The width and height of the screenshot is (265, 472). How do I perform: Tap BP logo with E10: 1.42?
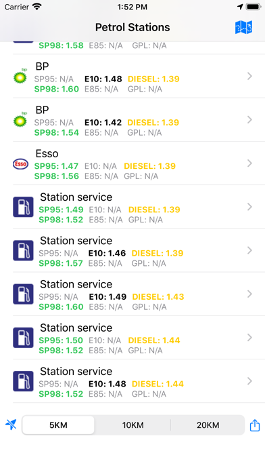pos(20,120)
